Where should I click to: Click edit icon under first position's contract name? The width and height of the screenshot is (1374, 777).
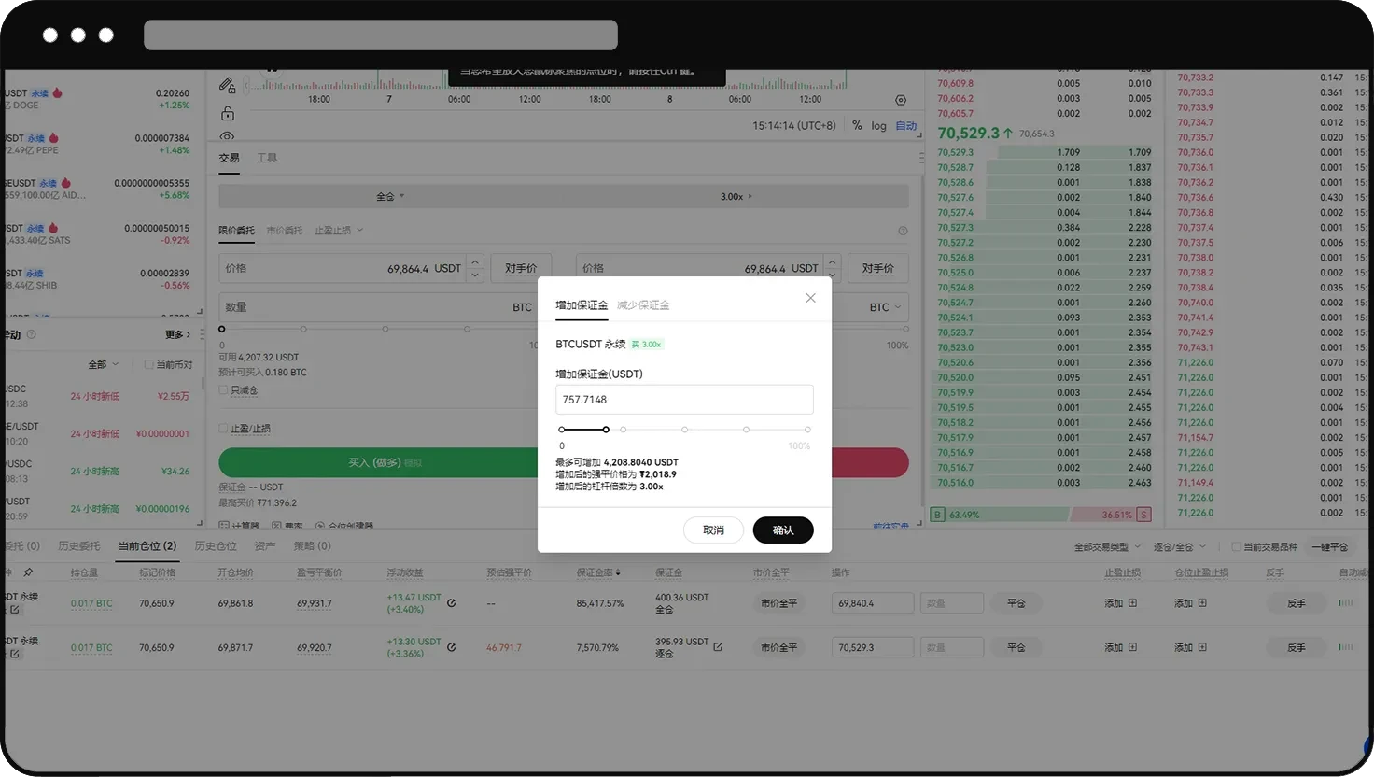14,610
